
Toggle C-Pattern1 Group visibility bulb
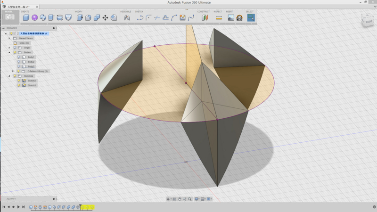pyautogui.click(x=18, y=72)
